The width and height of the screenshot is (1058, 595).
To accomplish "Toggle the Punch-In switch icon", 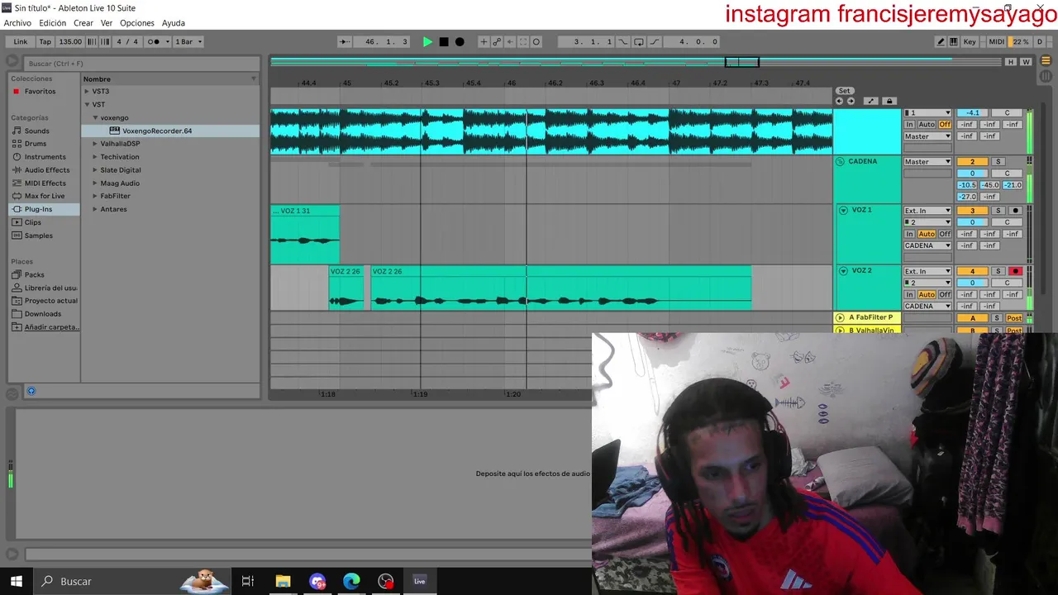I will pyautogui.click(x=623, y=41).
